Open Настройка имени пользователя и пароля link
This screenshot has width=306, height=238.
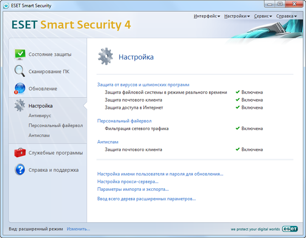(160, 174)
